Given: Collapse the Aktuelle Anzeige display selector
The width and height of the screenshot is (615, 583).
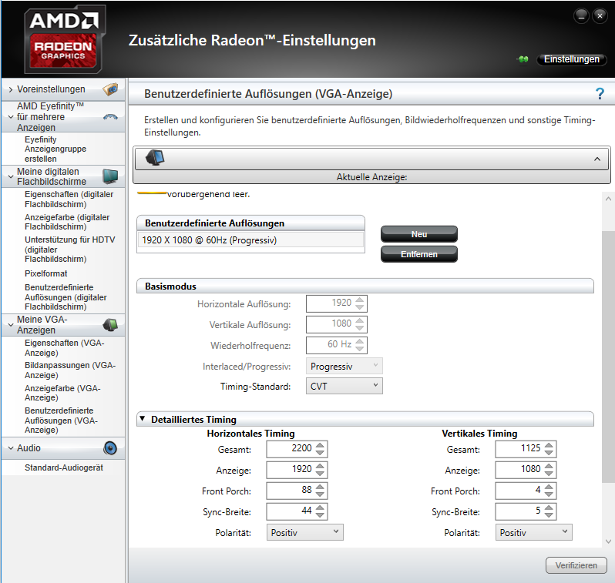Looking at the screenshot, I should (x=597, y=159).
